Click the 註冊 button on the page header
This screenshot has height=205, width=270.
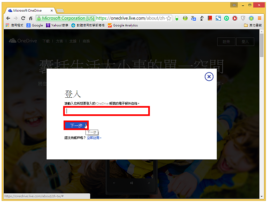tap(226, 42)
